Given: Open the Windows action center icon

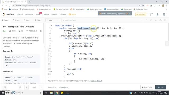Looking at the screenshot, I should pos(166,93).
